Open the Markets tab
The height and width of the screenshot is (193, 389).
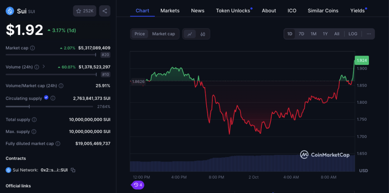(170, 11)
